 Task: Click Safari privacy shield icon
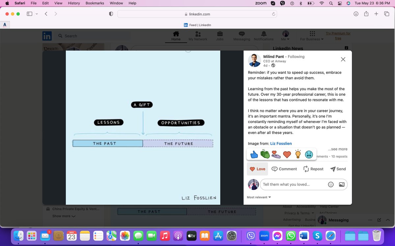[x=111, y=14]
